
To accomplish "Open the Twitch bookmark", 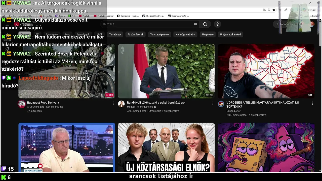I will coord(60,16).
